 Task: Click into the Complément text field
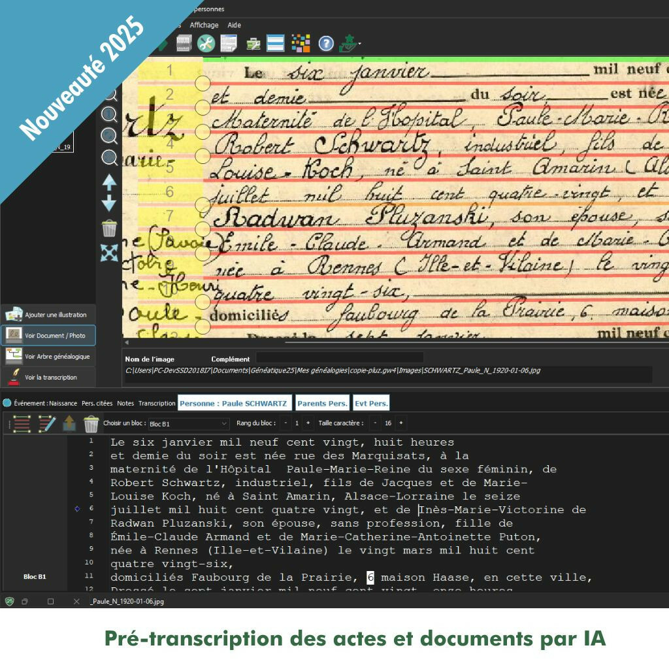(339, 358)
